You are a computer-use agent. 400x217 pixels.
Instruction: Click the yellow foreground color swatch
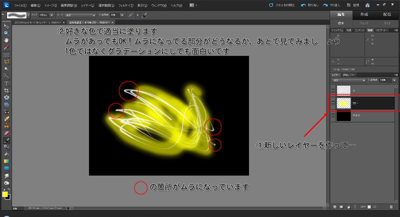[5, 194]
